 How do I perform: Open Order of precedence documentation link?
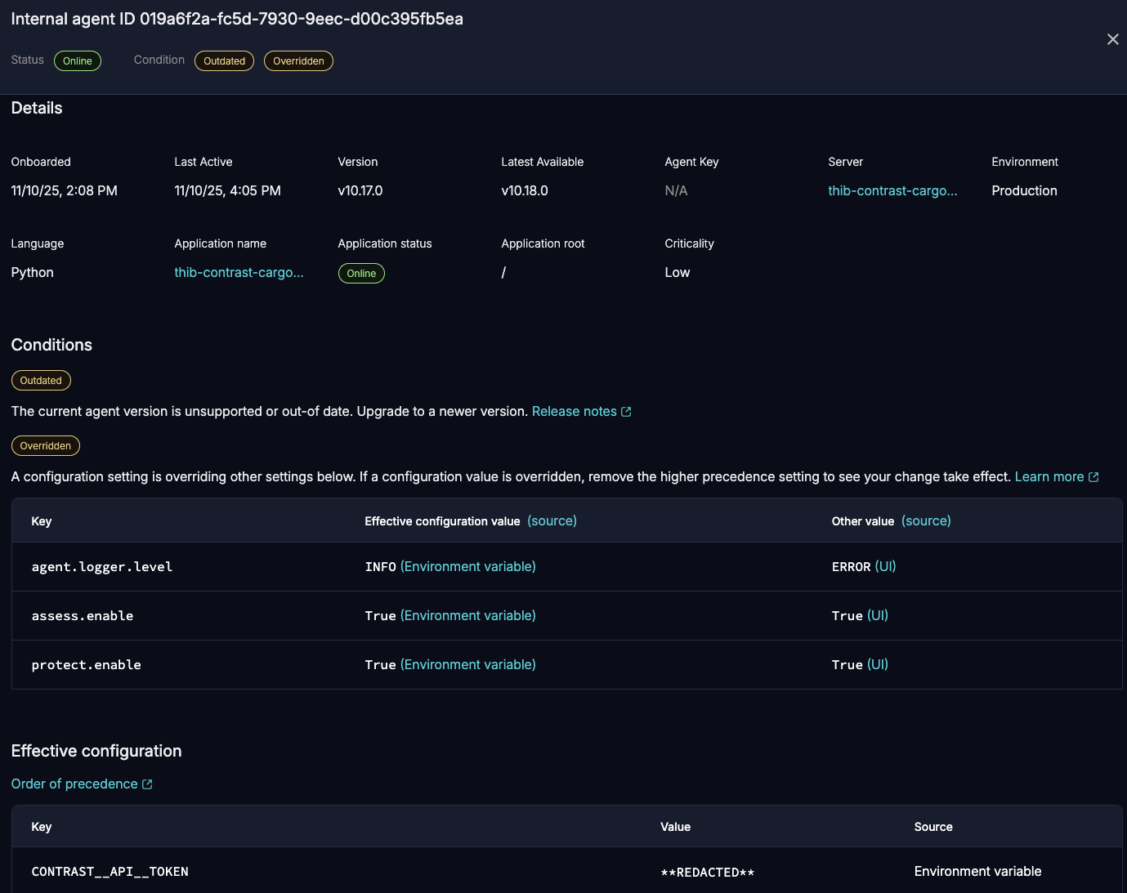(74, 784)
